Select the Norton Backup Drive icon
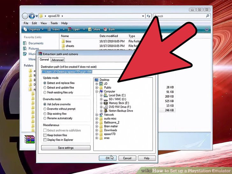Image resolution: width=232 pixels, height=174 pixels. [x=106, y=111]
